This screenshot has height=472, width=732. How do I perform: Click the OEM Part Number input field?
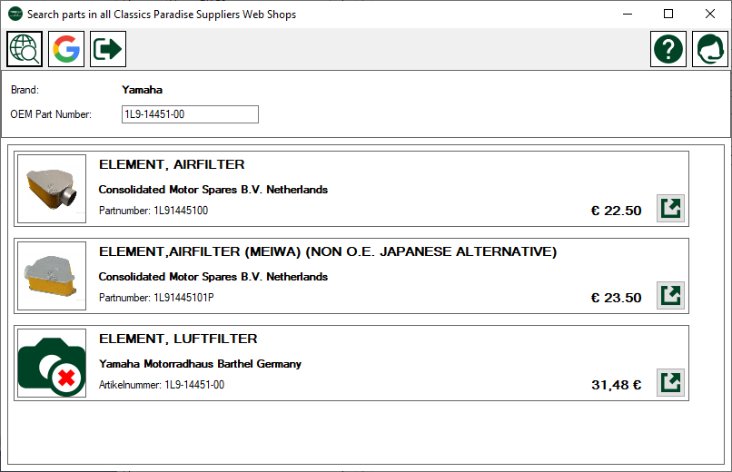[x=190, y=114]
